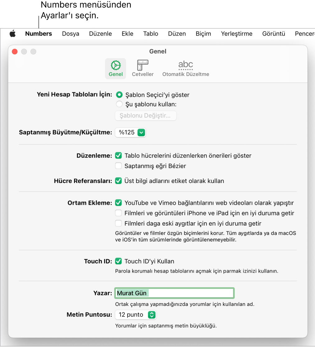Toggle YouTube ve Vimeo bağlantıları checkbox
315x347 pixels.
(118, 203)
